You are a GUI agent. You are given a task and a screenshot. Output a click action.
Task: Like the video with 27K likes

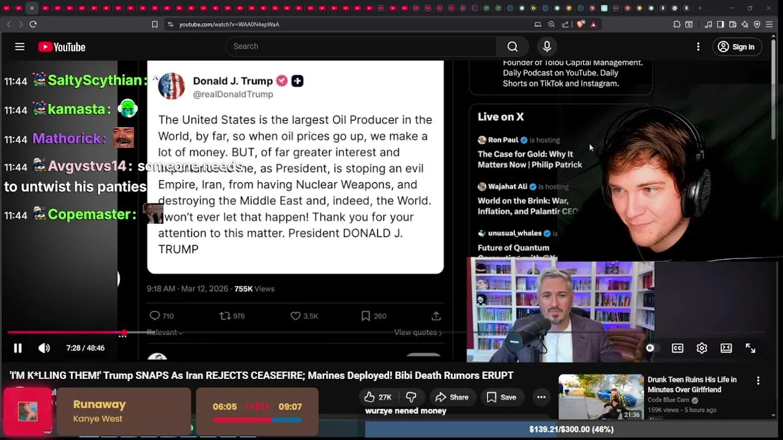coord(377,397)
